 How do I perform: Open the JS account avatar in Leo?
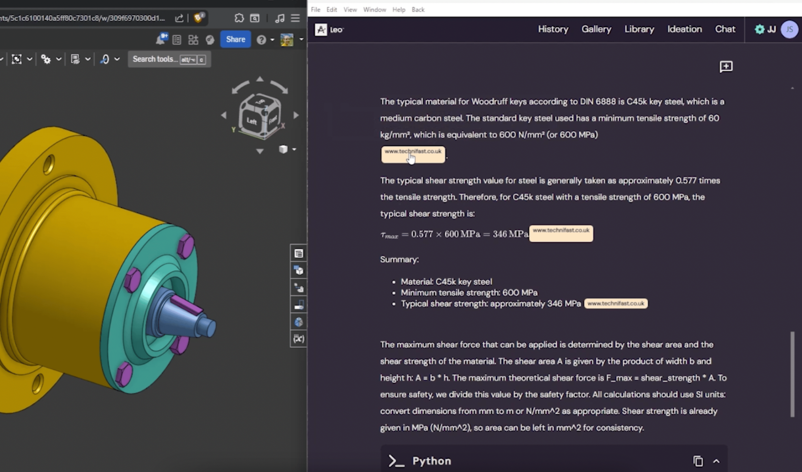coord(789,29)
